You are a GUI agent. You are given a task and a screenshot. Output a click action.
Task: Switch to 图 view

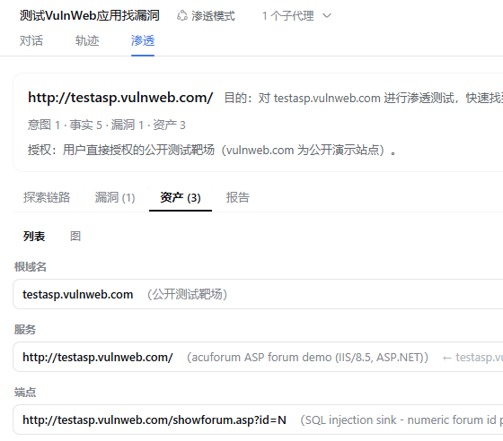75,236
